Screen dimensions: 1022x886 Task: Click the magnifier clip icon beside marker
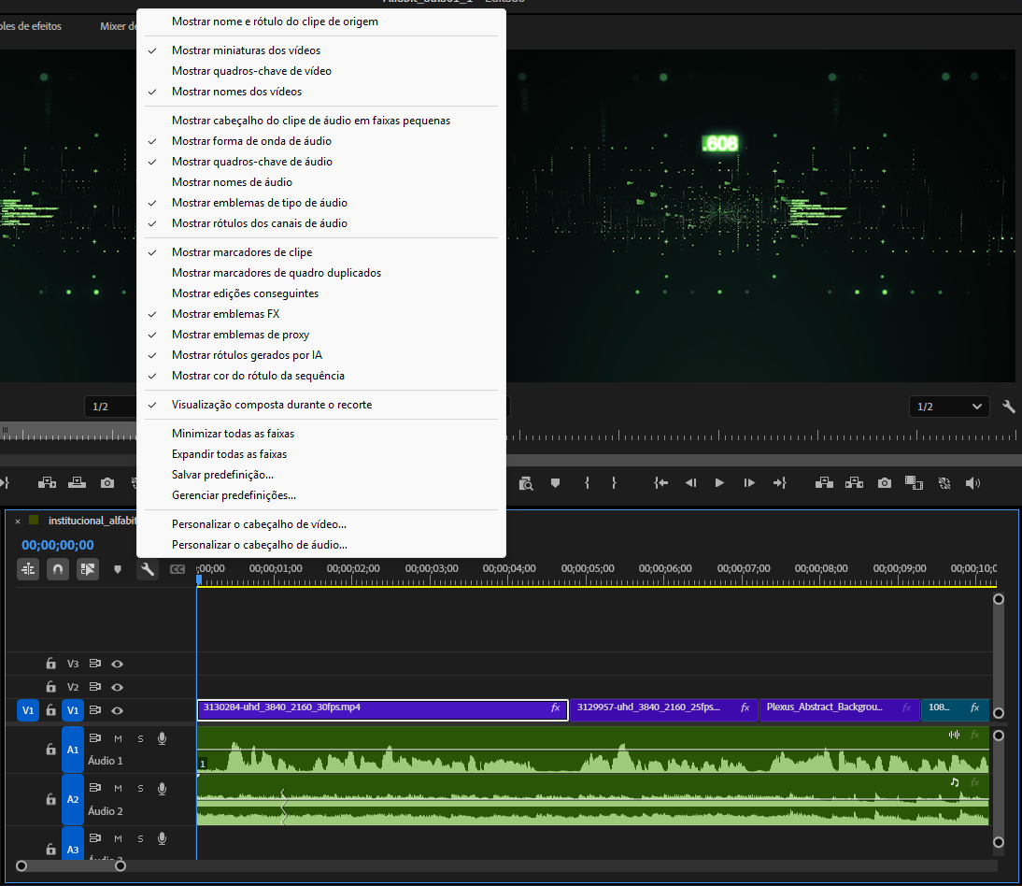(x=526, y=483)
